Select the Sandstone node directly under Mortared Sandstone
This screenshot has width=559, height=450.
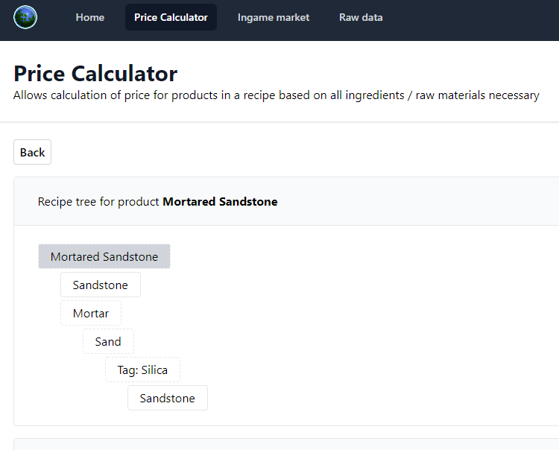(101, 285)
